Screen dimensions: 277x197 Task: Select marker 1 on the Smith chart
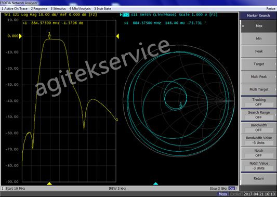[x=180, y=104]
